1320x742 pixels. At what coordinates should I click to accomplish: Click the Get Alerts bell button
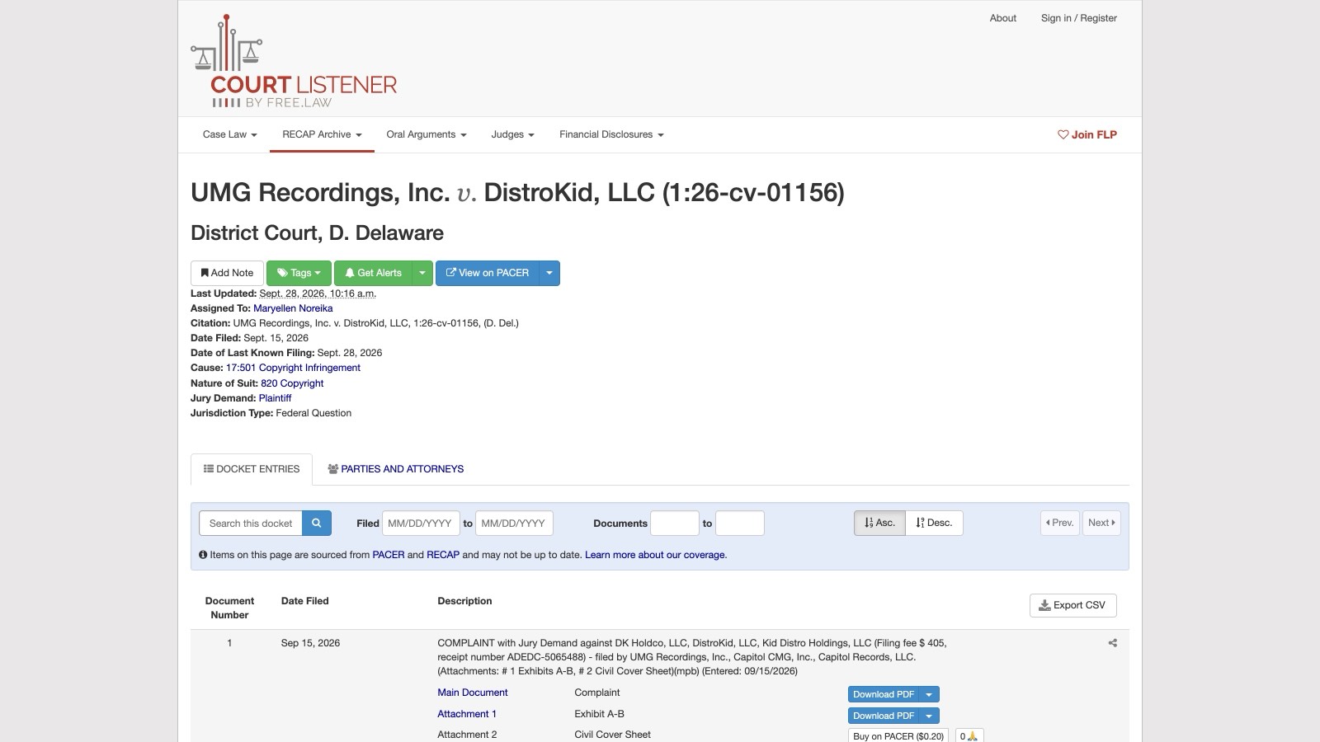(x=373, y=273)
